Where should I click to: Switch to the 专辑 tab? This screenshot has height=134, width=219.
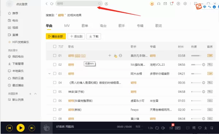tap(140, 26)
